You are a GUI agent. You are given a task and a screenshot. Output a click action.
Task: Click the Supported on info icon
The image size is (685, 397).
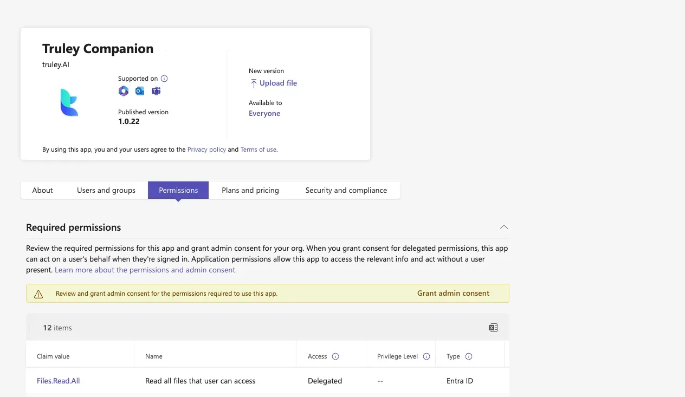165,79
